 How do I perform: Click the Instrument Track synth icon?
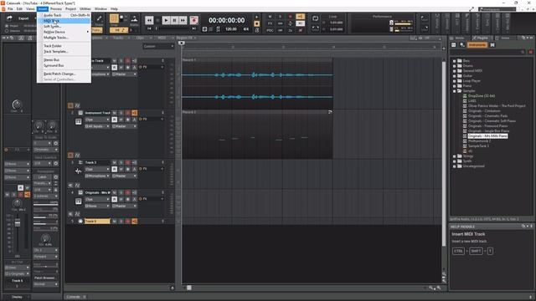[78, 121]
